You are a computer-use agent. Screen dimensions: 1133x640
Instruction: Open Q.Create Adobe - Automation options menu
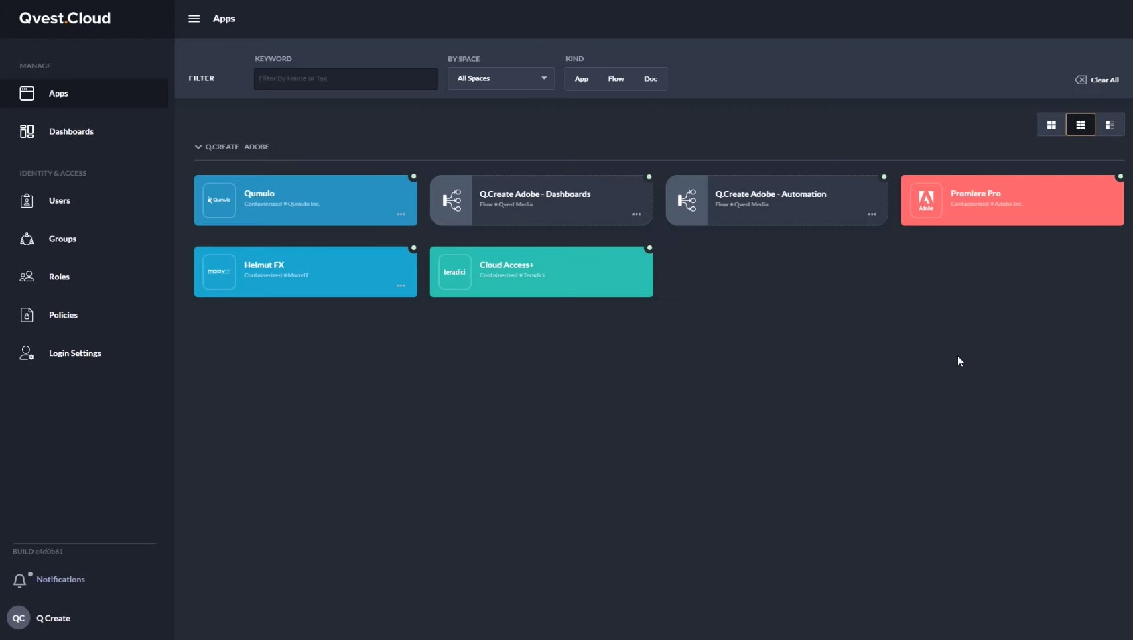coord(872,214)
